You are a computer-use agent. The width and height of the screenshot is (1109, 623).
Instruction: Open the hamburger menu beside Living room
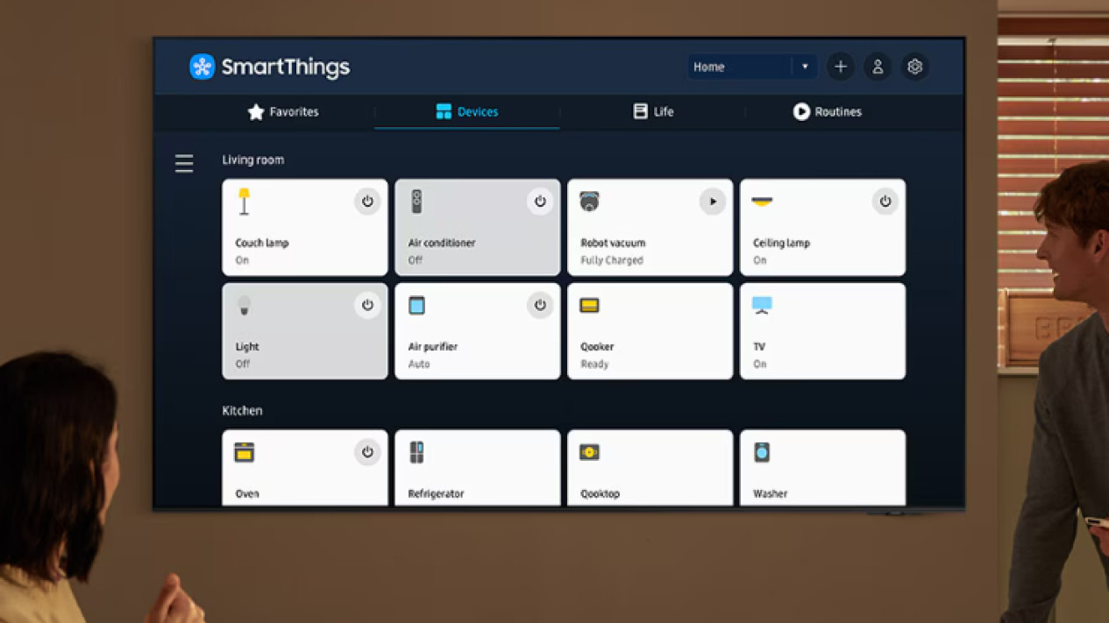coord(184,163)
